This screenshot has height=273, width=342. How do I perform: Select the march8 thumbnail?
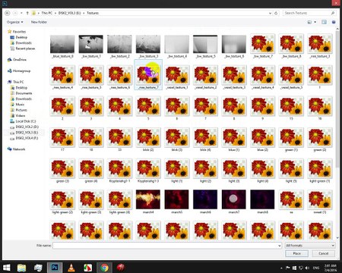[x=262, y=199]
